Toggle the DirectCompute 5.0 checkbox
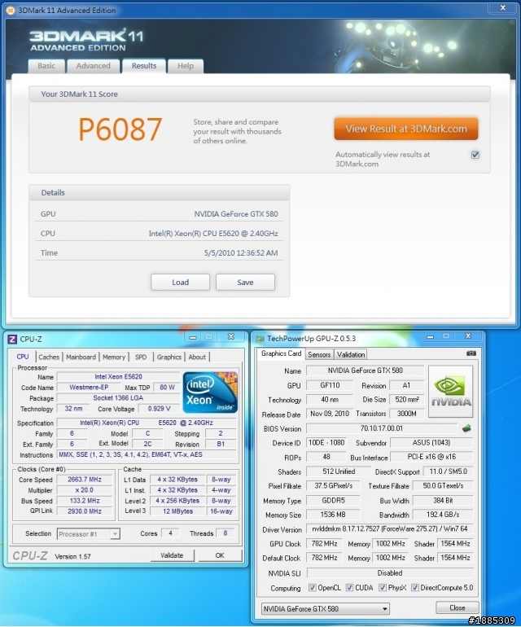521x627 pixels. (x=415, y=587)
